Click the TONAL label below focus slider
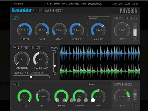 coord(54,75)
